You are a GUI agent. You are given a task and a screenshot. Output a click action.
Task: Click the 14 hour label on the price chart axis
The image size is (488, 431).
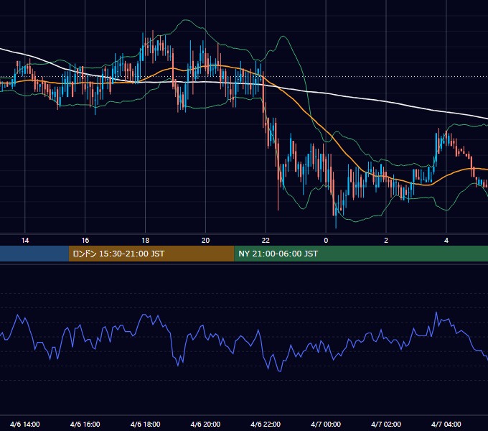tap(25, 241)
